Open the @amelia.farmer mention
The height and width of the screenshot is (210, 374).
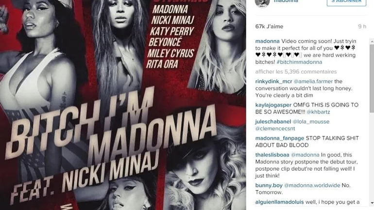[313, 81]
